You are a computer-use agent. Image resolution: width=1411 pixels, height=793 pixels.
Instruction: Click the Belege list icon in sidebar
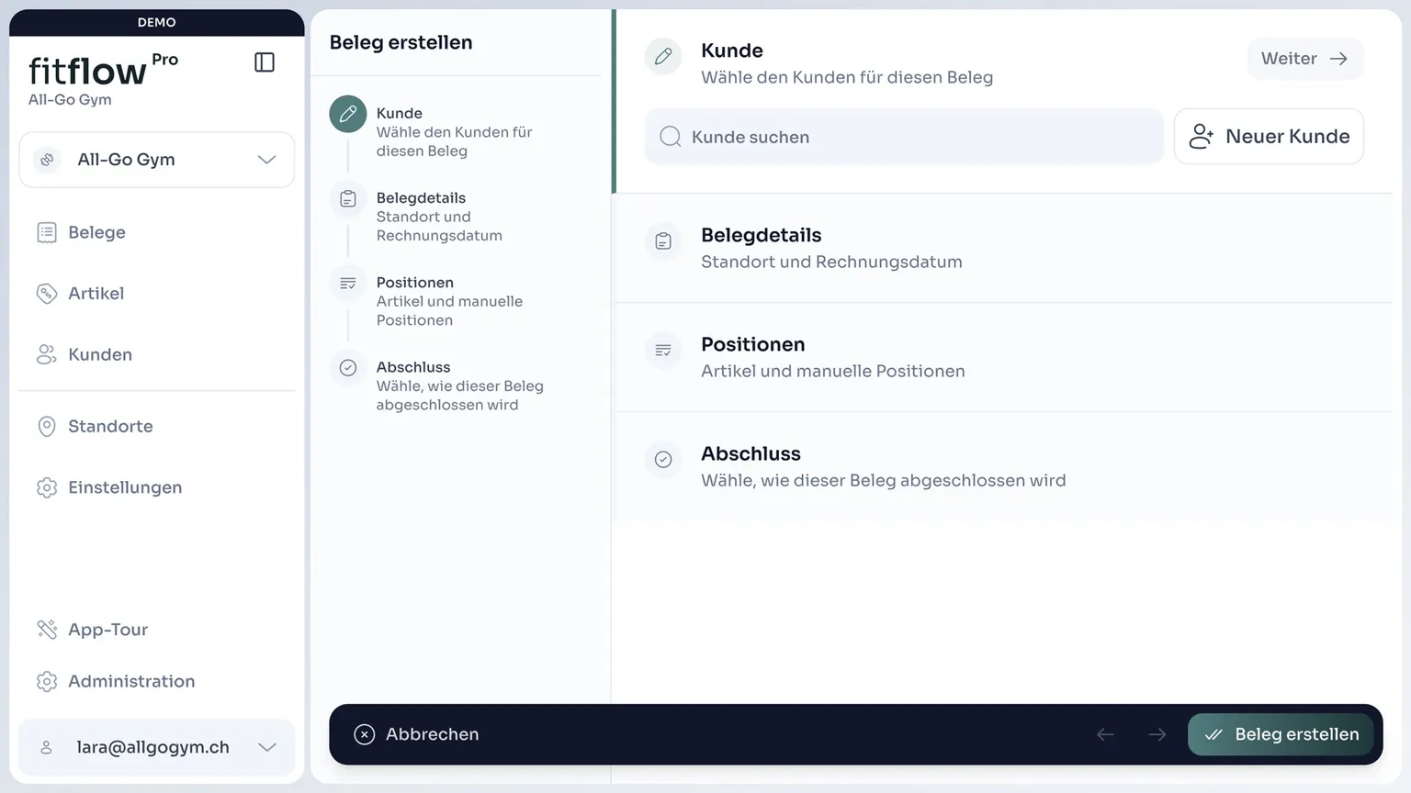coord(47,233)
